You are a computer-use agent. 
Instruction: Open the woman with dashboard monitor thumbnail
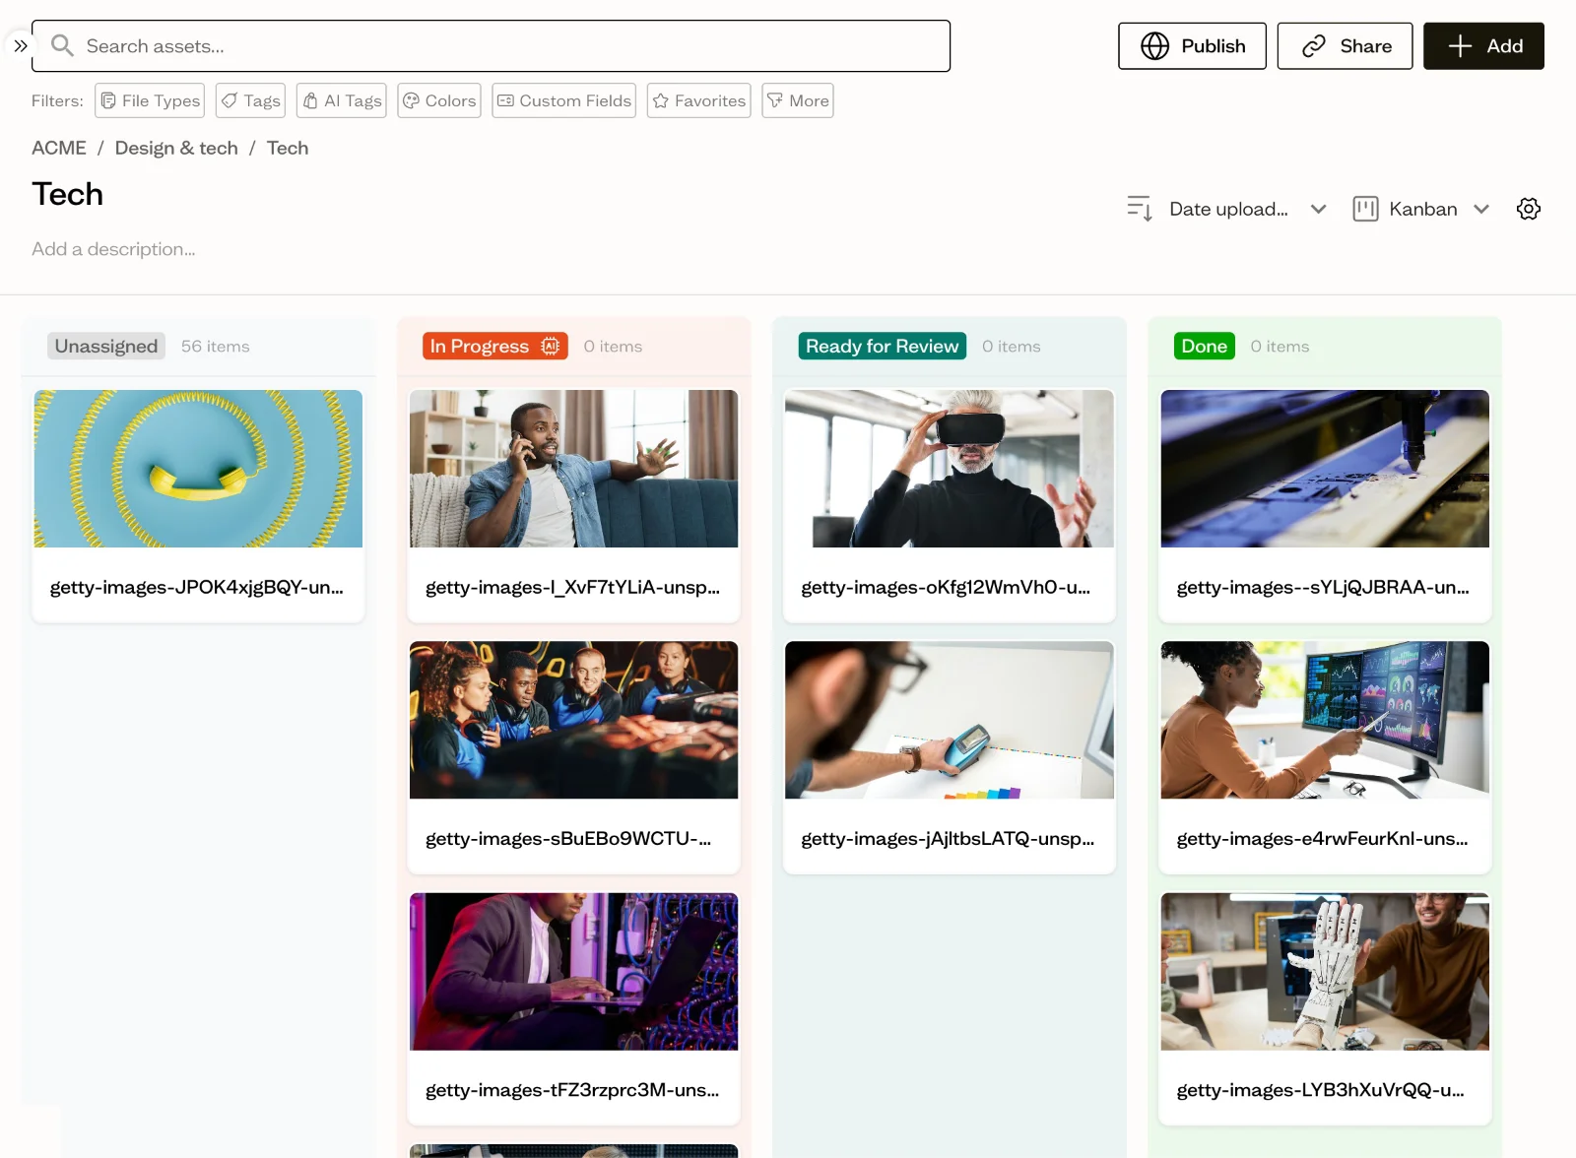[x=1325, y=720]
